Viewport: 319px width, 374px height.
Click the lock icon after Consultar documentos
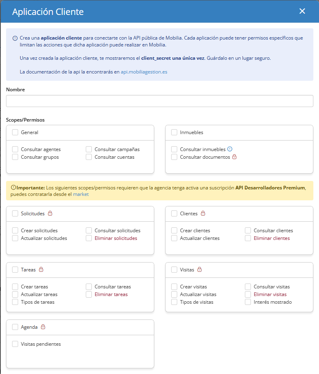click(234, 157)
